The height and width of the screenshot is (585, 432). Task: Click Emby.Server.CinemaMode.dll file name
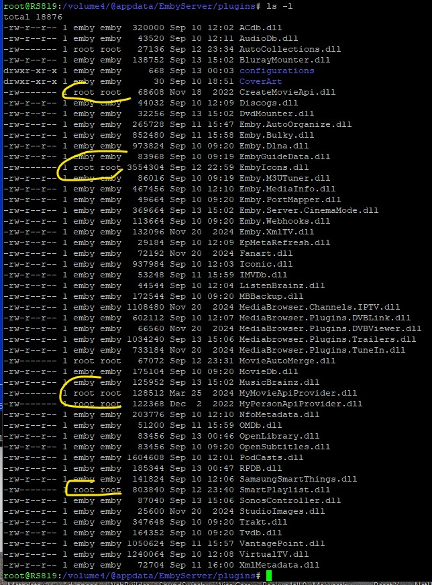(x=309, y=210)
